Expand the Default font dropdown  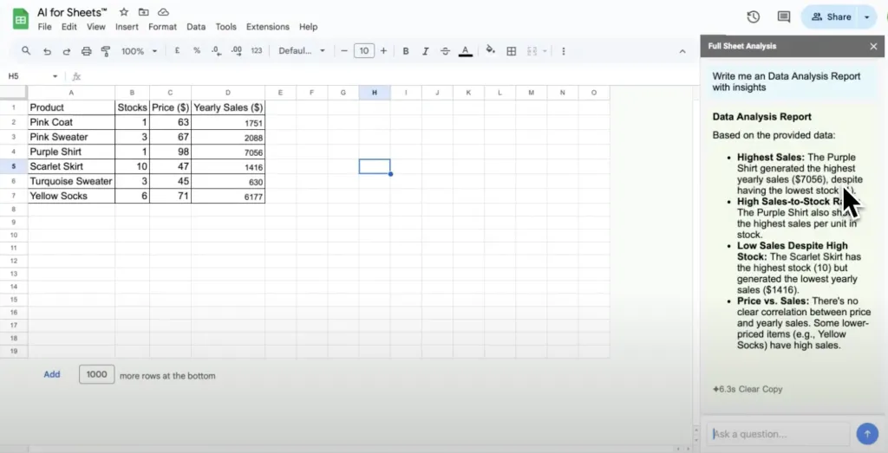301,51
